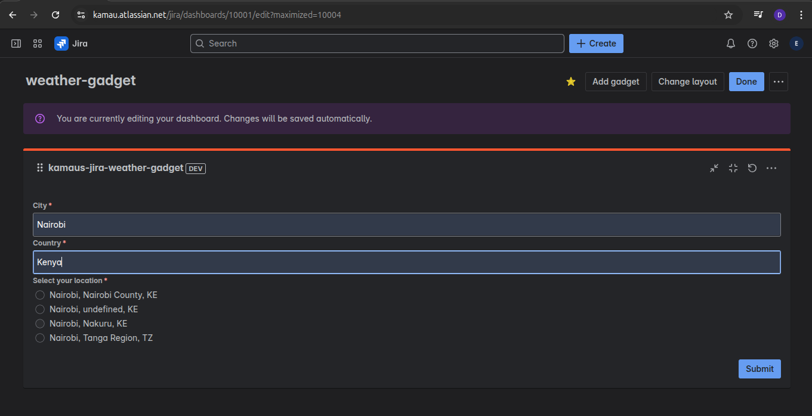Refresh the weather gadget
The width and height of the screenshot is (812, 416).
pyautogui.click(x=752, y=168)
